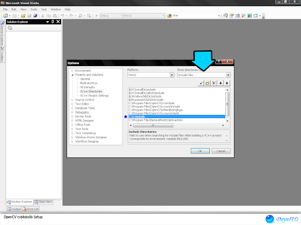Click the Find in Files icon

pos(169,15)
